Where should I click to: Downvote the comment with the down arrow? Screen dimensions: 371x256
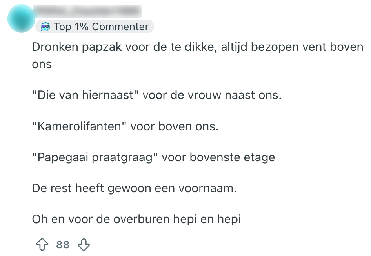click(84, 245)
